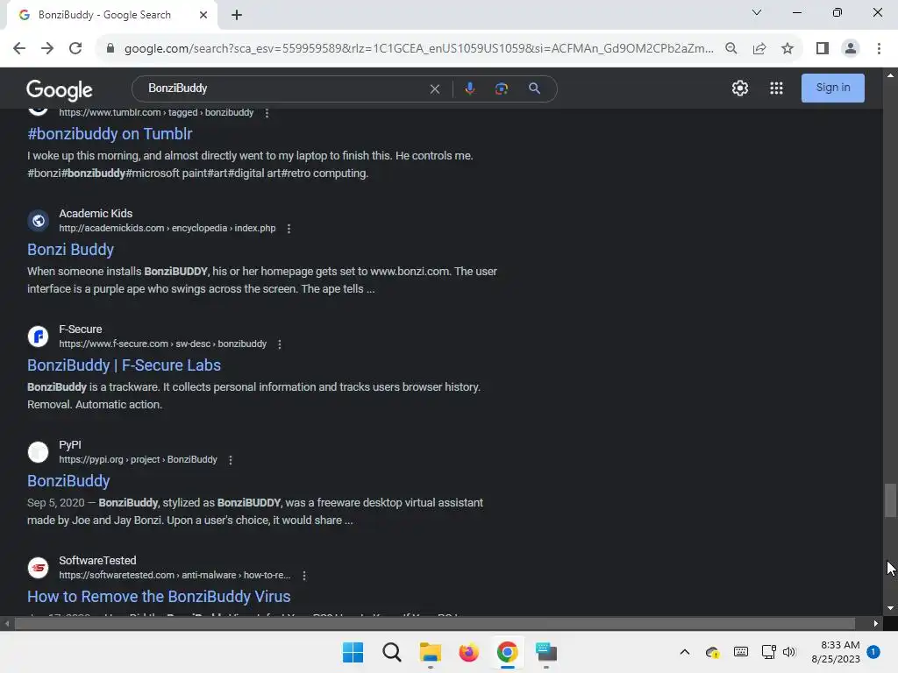Open network display tray icon
Viewport: 898px width, 673px height.
(768, 652)
